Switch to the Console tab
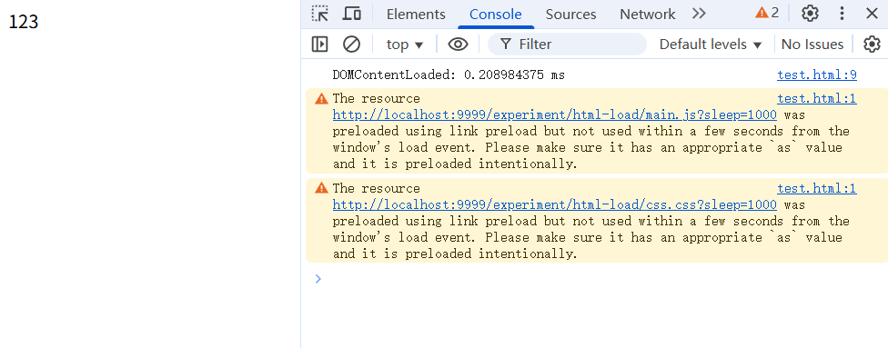 496,15
